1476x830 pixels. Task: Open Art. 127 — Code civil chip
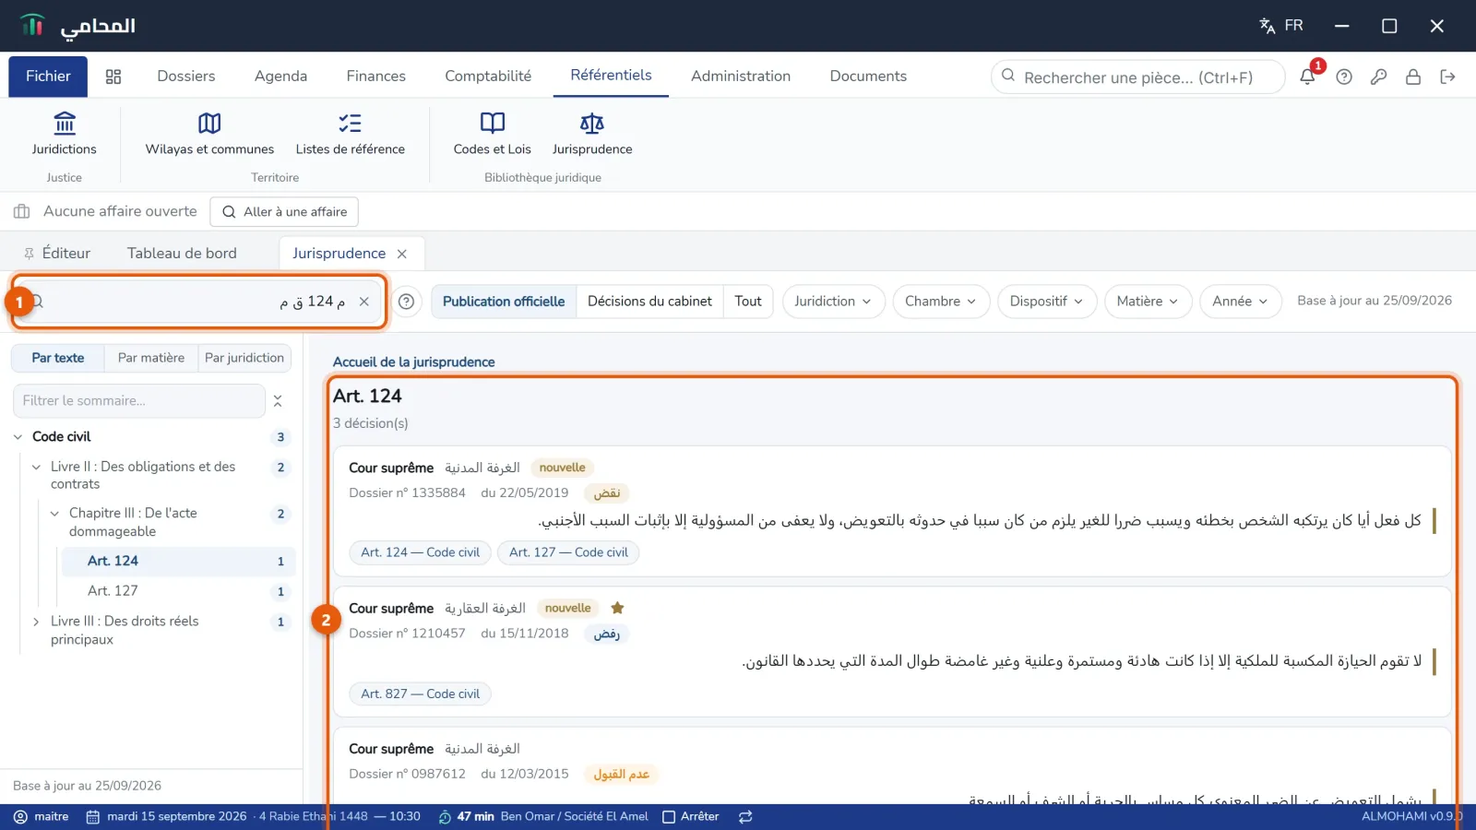[568, 552]
